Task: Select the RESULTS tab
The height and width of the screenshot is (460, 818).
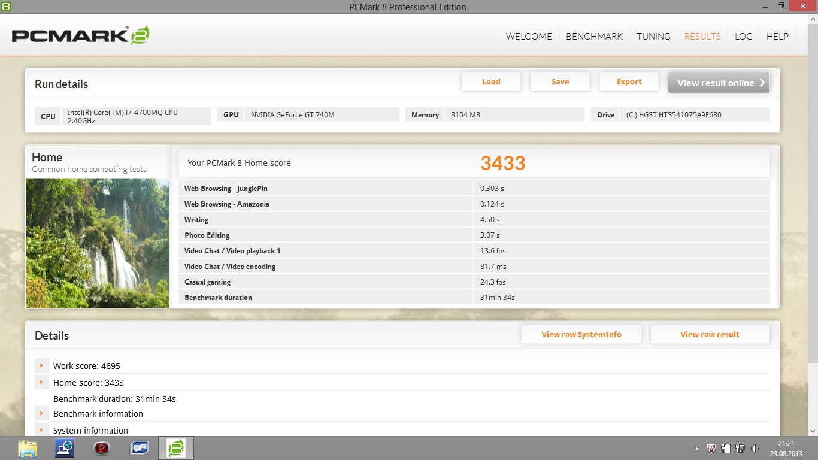Action: click(702, 36)
